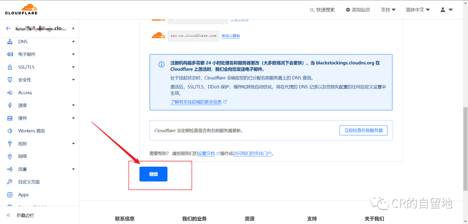Open Workers 路由 in sidebar
The image size is (468, 224).
pyautogui.click(x=31, y=131)
